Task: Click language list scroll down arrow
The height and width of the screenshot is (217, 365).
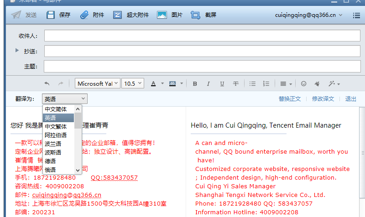Action: point(78,170)
